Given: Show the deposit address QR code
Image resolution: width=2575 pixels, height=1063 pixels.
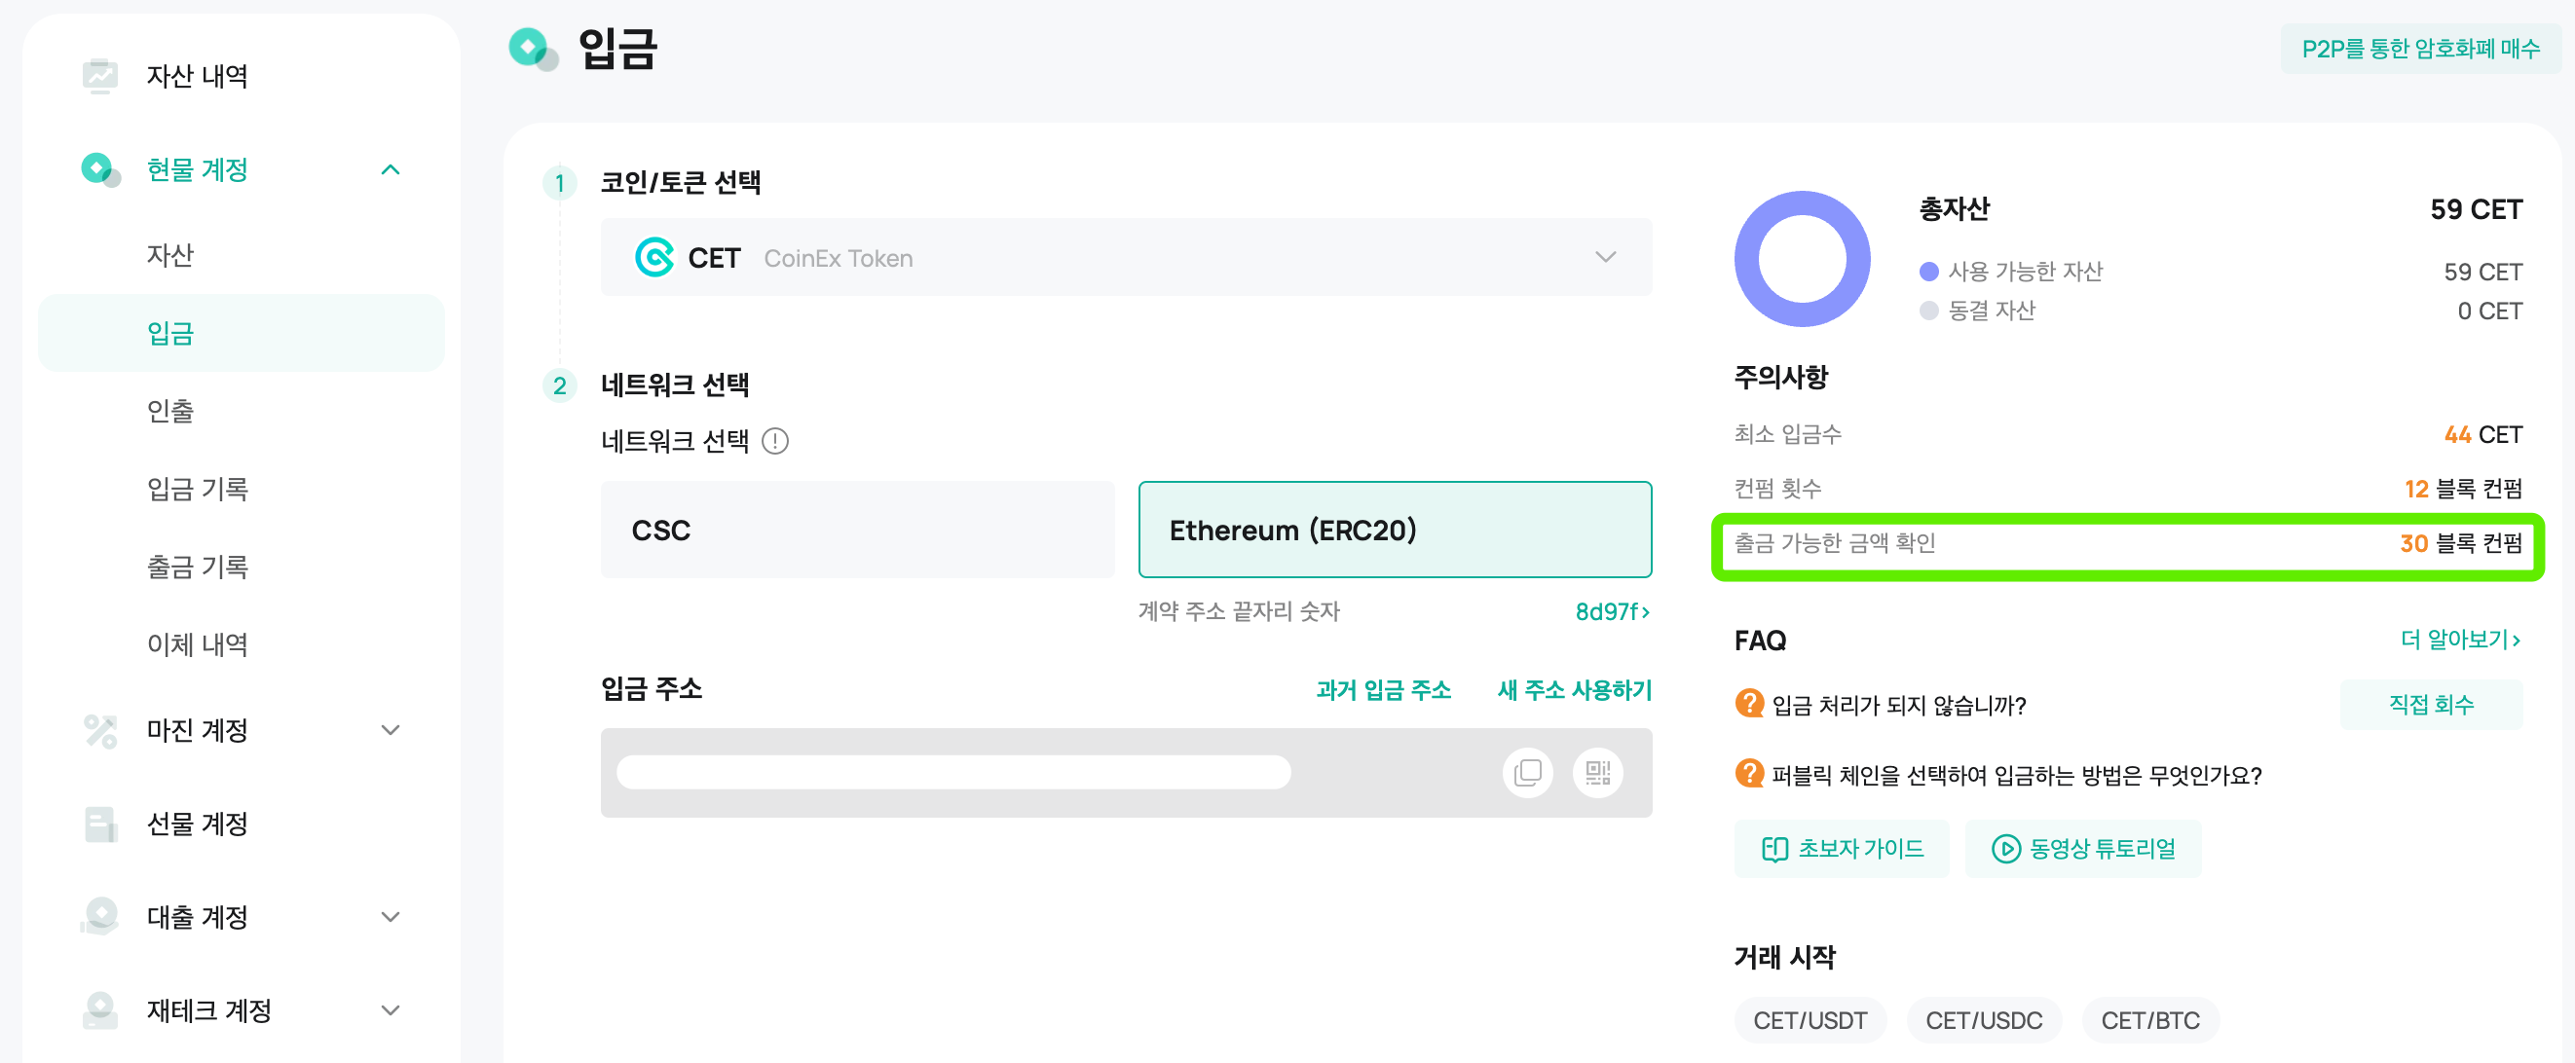Looking at the screenshot, I should pos(1597,772).
